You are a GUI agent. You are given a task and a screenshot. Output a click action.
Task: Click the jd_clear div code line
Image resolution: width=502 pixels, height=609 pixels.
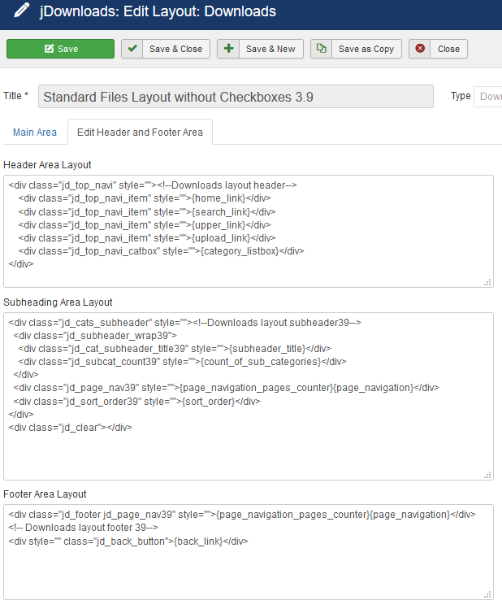pos(70,428)
